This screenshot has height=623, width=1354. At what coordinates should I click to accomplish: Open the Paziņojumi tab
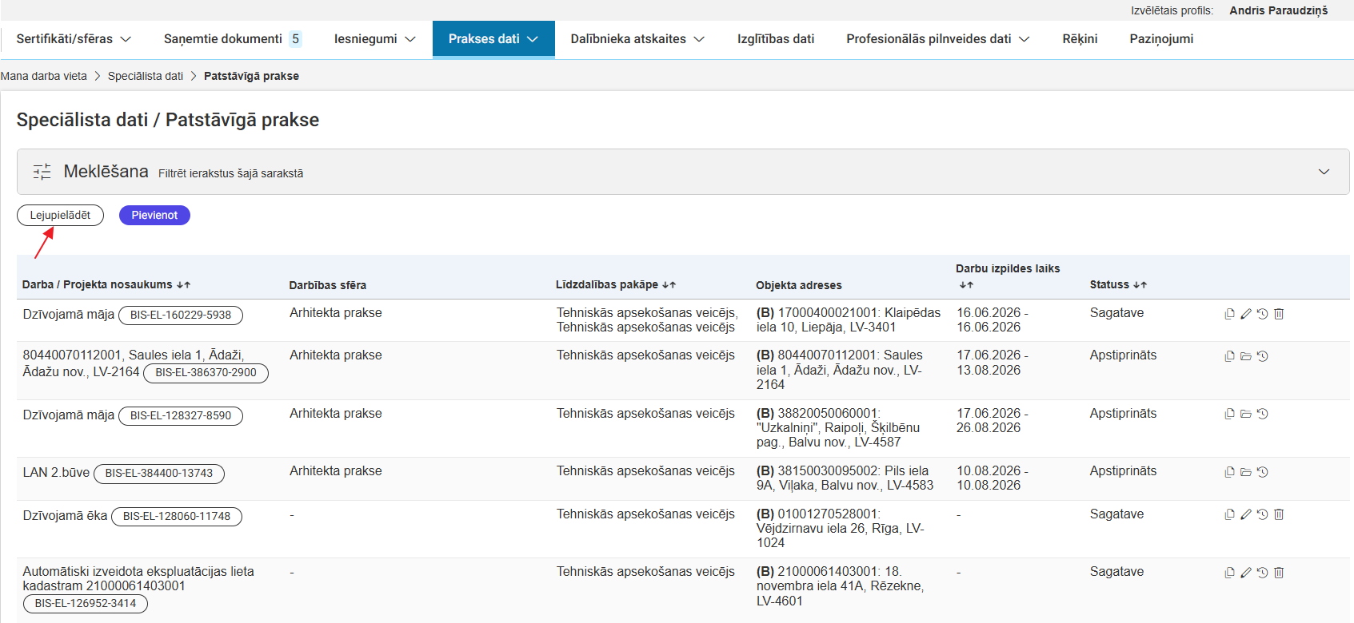tap(1161, 39)
